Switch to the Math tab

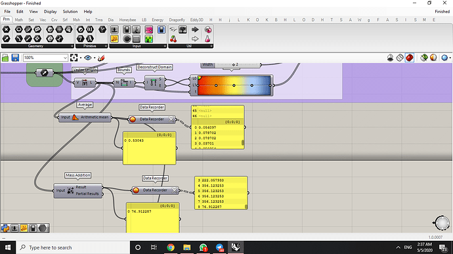(19, 20)
